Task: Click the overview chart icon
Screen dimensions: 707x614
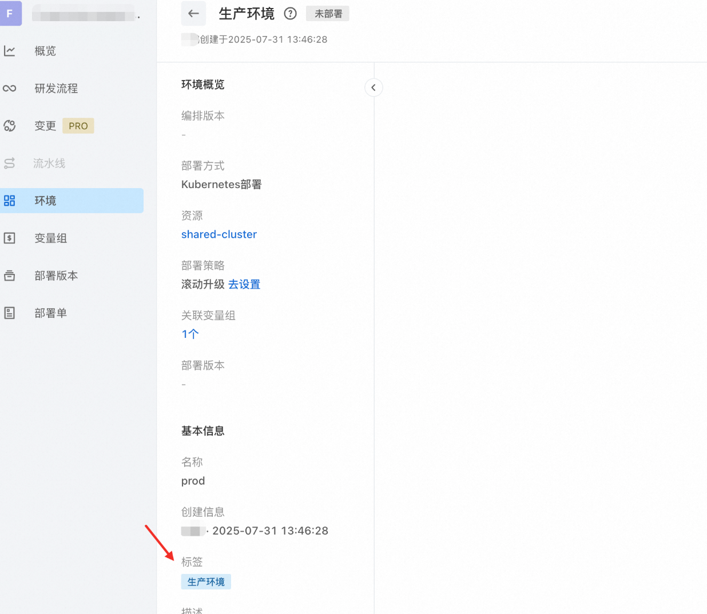Action: point(10,51)
